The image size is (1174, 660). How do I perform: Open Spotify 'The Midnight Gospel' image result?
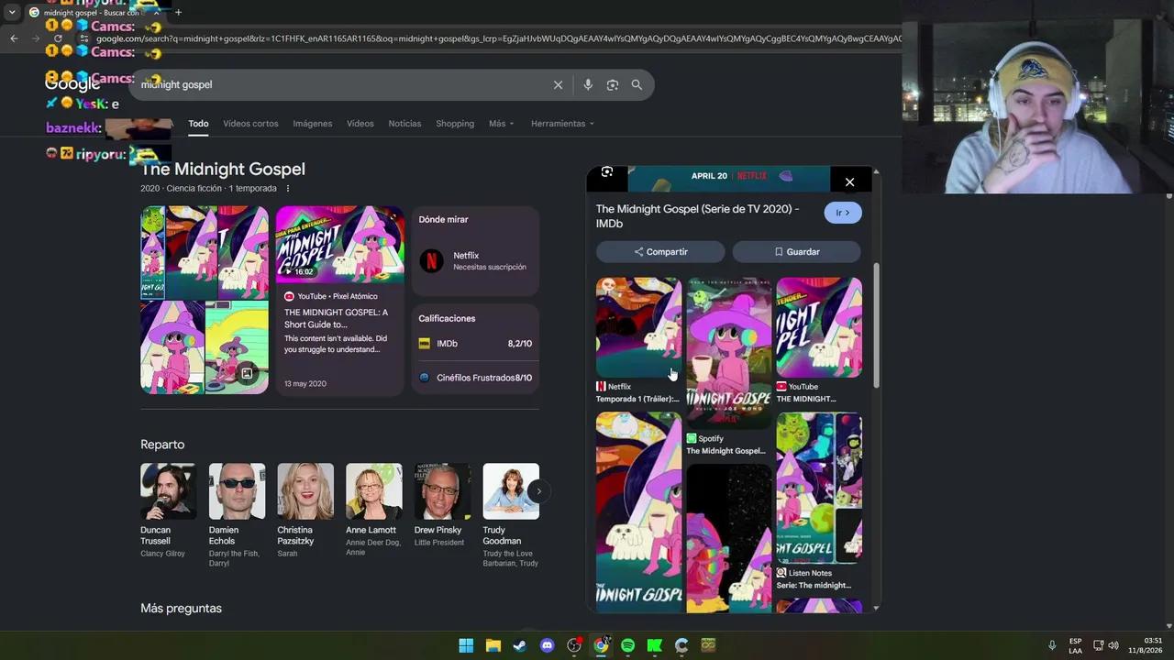click(x=729, y=367)
